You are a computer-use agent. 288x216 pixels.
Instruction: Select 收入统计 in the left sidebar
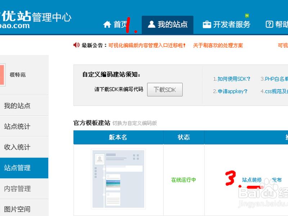(x=24, y=147)
